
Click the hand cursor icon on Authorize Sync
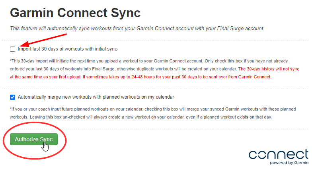coord(46,146)
